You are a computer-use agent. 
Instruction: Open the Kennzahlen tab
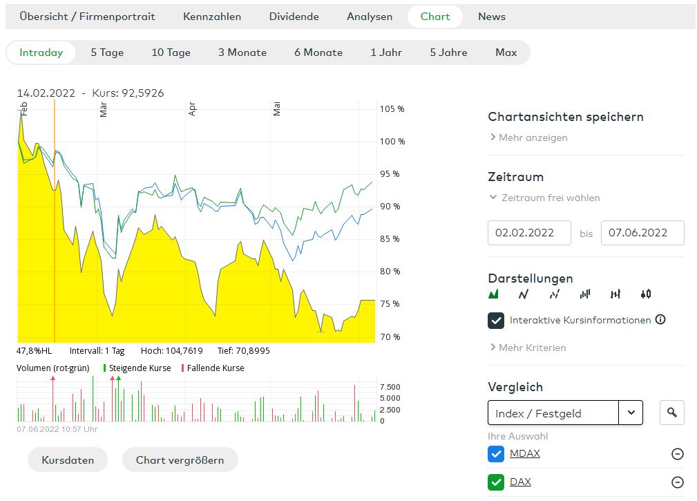coord(212,17)
